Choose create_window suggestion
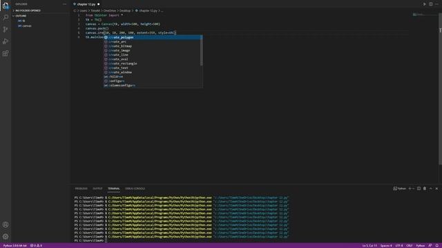The width and height of the screenshot is (442, 248). pos(152,72)
